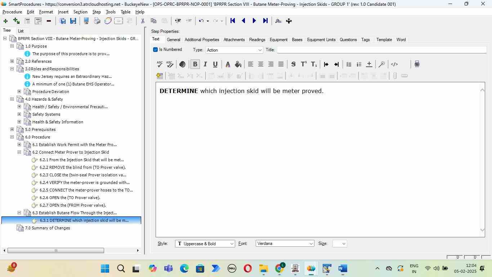Screen dimensions: 492x277
Task: Click the Strikethrough formatting icon
Action: [x=293, y=64]
